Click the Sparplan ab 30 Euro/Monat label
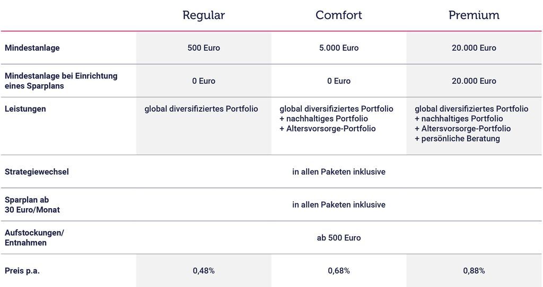Image resolution: width=543 pixels, height=287 pixels. click(32, 205)
